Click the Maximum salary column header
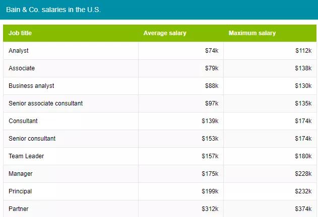 tap(252, 33)
